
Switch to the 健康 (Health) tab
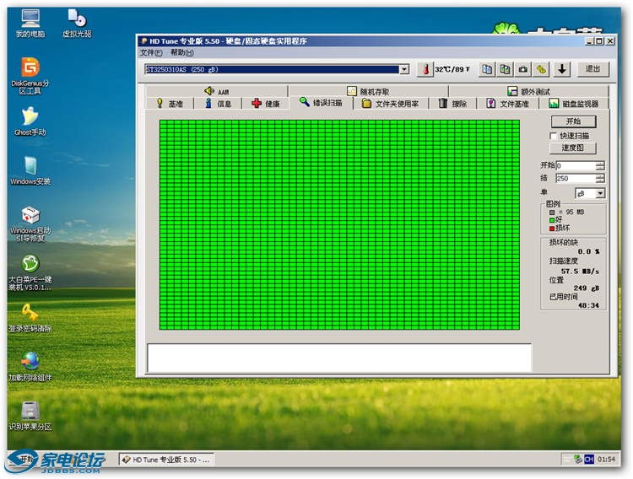[x=265, y=104]
